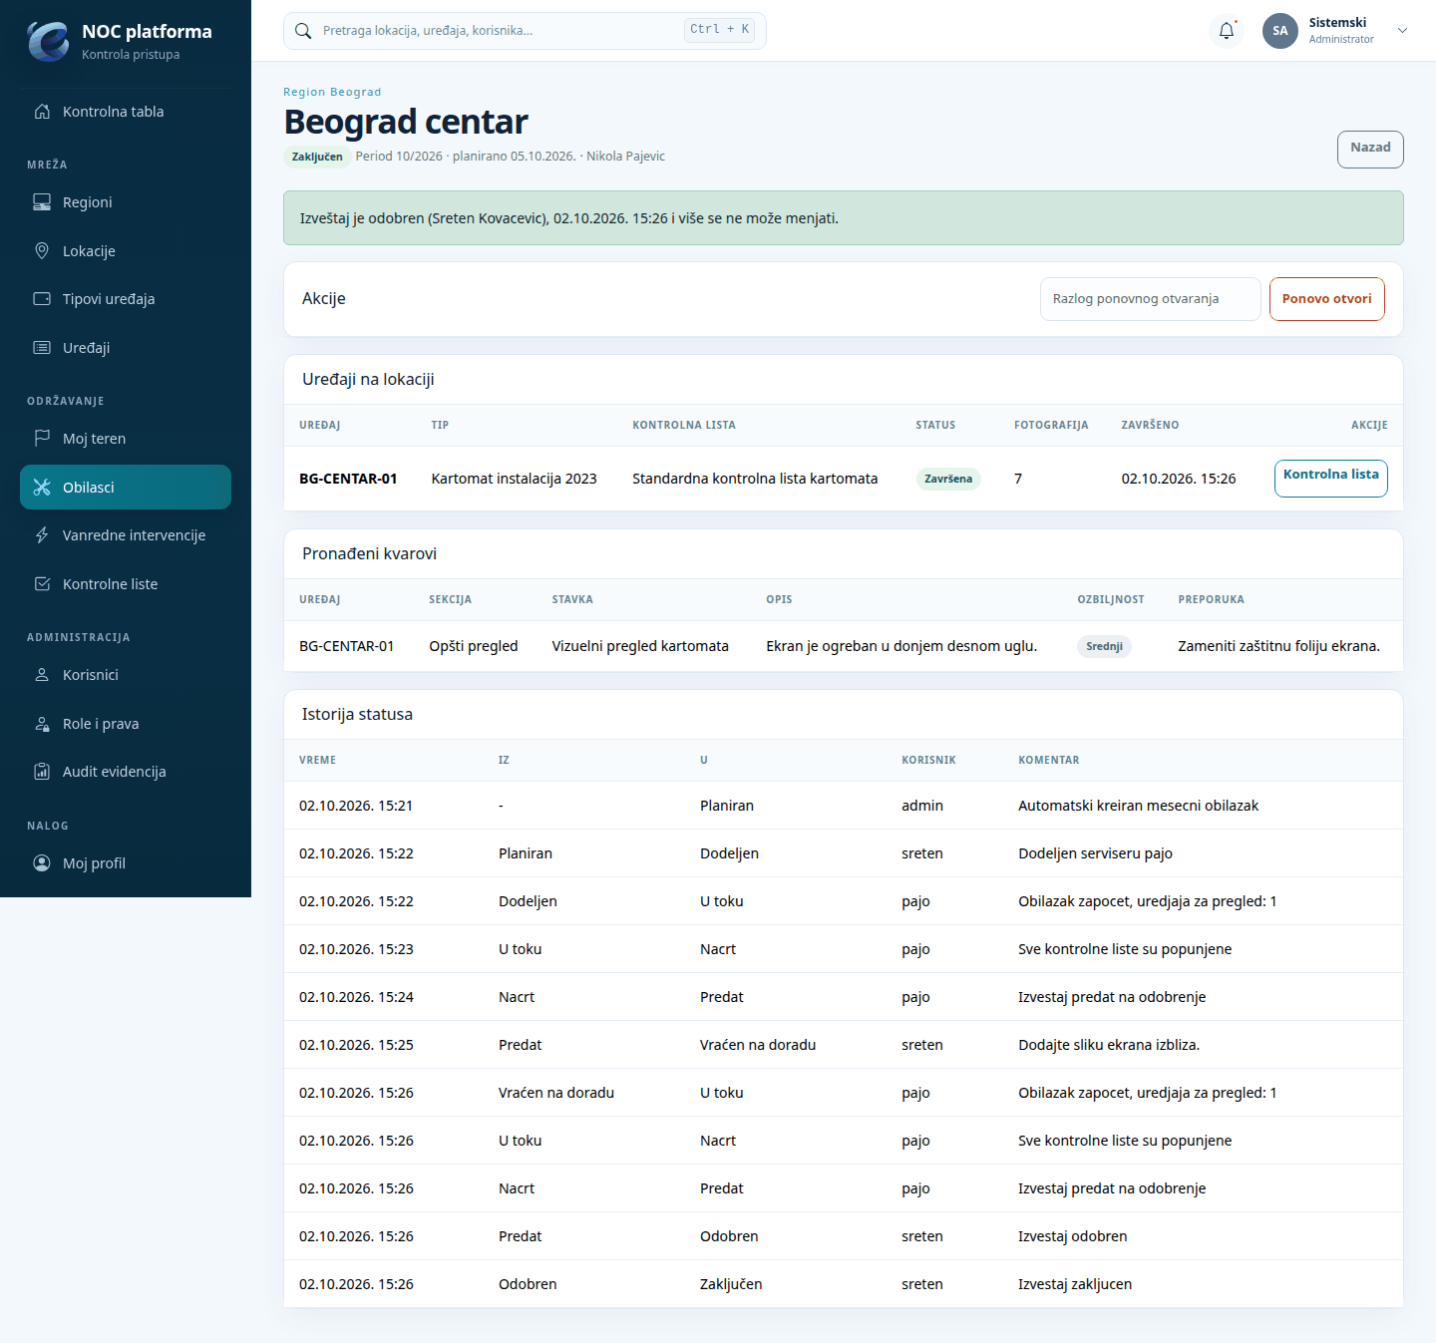Image resolution: width=1436 pixels, height=1343 pixels.
Task: Click the Završena status badge
Action: click(x=948, y=479)
